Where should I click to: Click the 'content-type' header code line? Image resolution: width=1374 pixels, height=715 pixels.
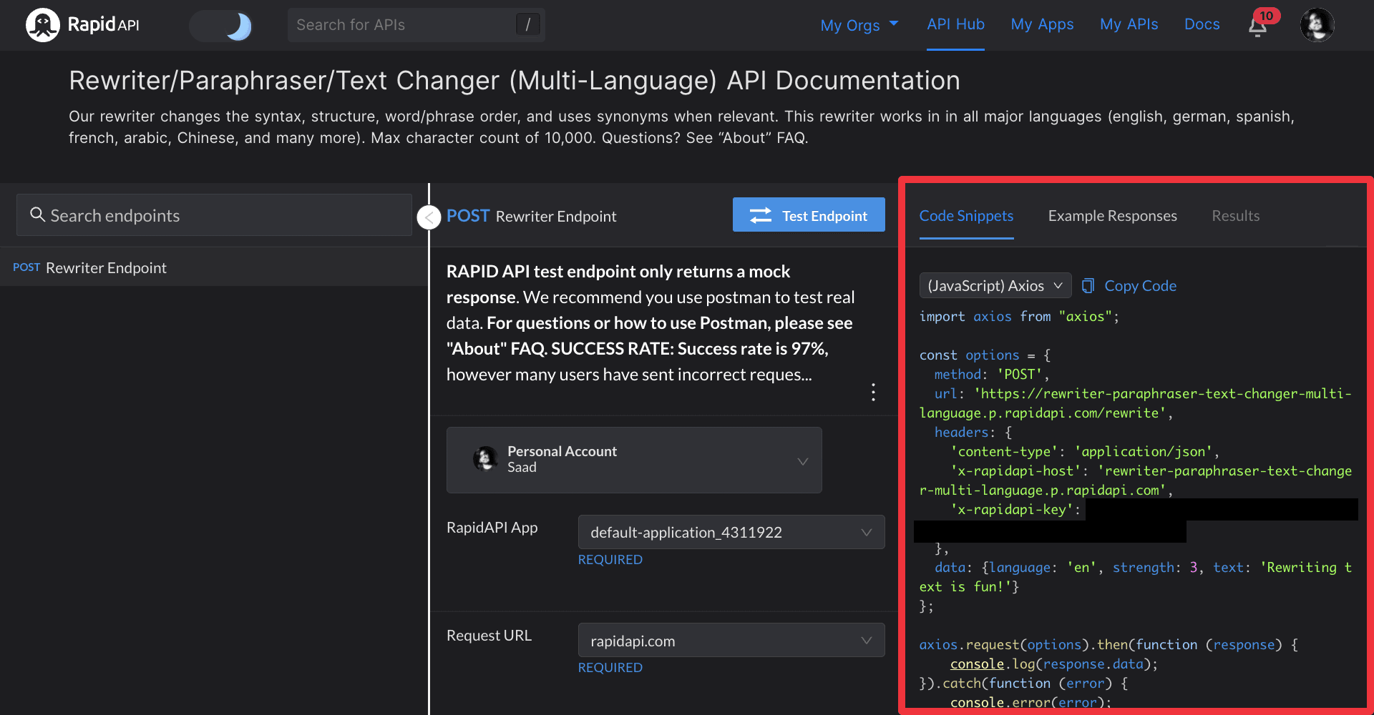coord(1085,452)
